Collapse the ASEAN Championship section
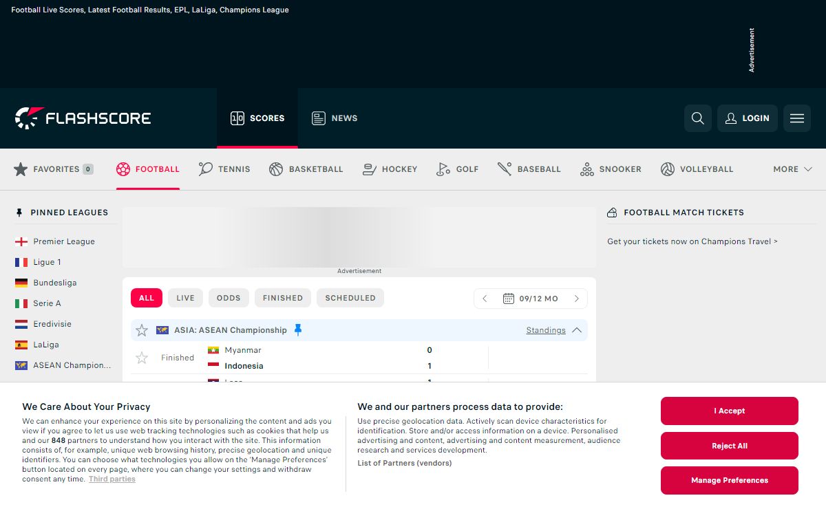Screen dimensions: 826x509 [x=577, y=330]
